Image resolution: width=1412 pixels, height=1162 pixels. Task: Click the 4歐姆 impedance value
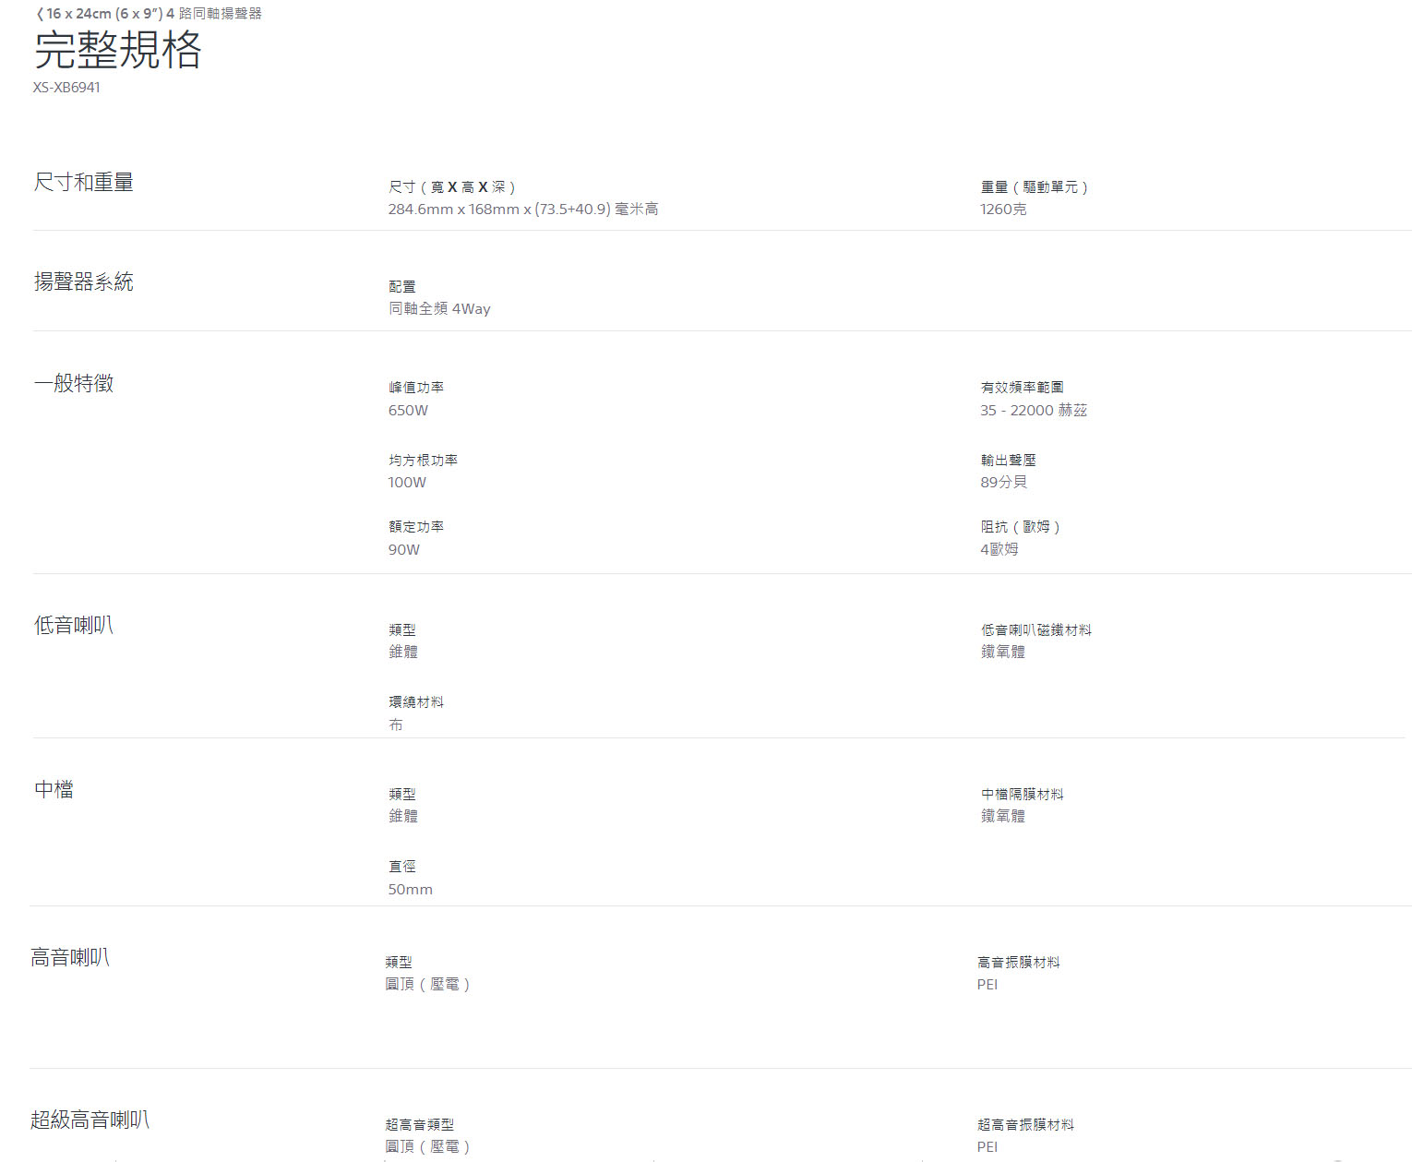coord(999,549)
